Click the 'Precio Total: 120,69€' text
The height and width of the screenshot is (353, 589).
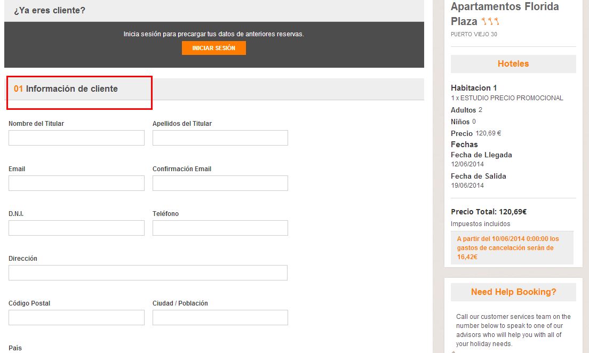[x=489, y=212]
